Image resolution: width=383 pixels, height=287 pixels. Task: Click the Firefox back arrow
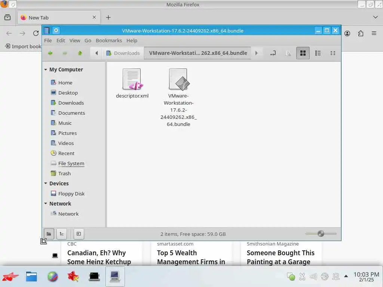[x=9, y=33]
